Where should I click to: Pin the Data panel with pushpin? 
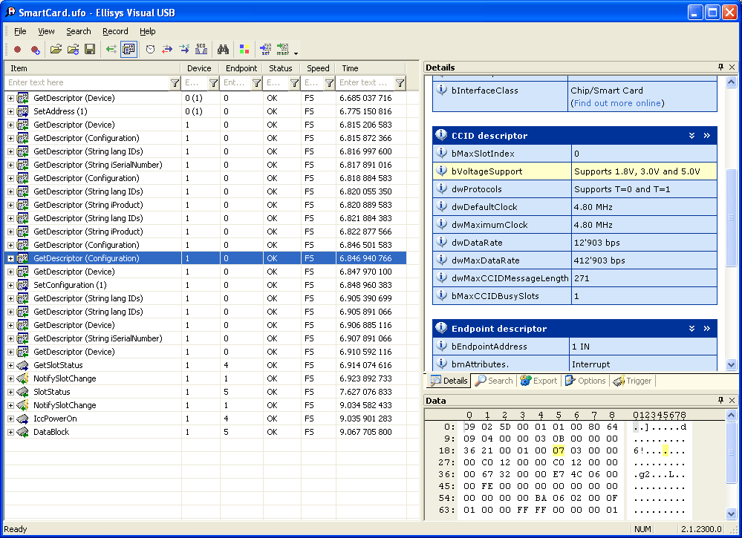coord(720,401)
